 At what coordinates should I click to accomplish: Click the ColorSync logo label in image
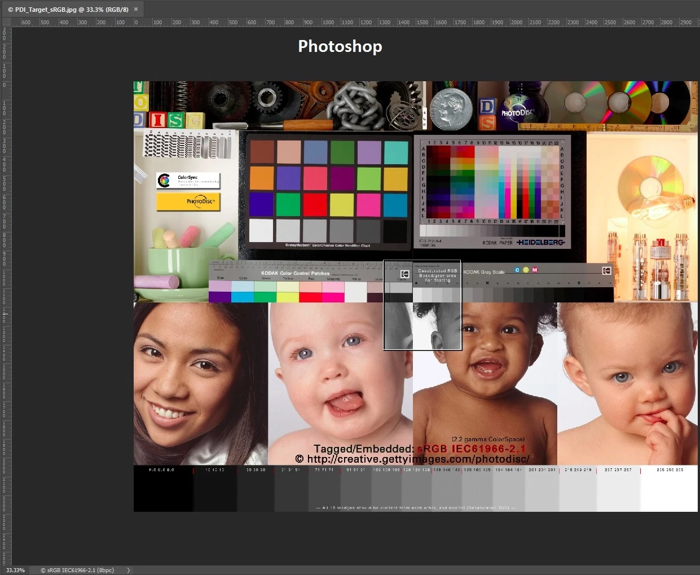[188, 181]
